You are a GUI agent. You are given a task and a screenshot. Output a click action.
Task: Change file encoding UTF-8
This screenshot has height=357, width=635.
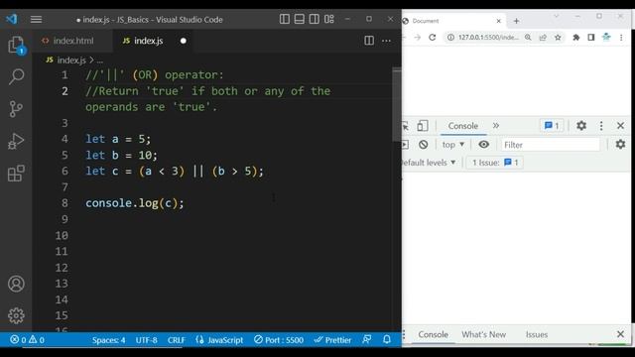coord(146,340)
